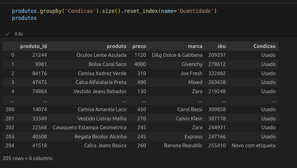Click the sku value 322482
297x168 pixels.
pos(217,73)
